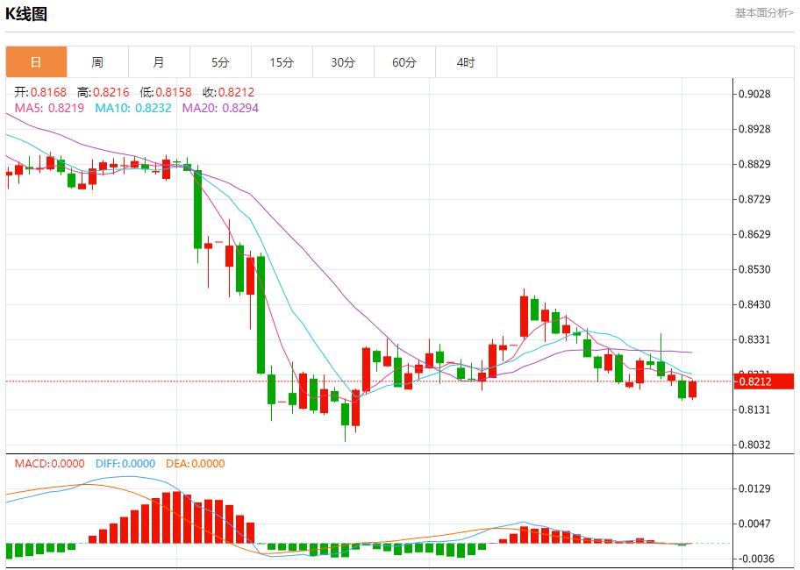Click the MA20: 0.8294 indicator label
This screenshot has width=800, height=570.
click(x=220, y=108)
